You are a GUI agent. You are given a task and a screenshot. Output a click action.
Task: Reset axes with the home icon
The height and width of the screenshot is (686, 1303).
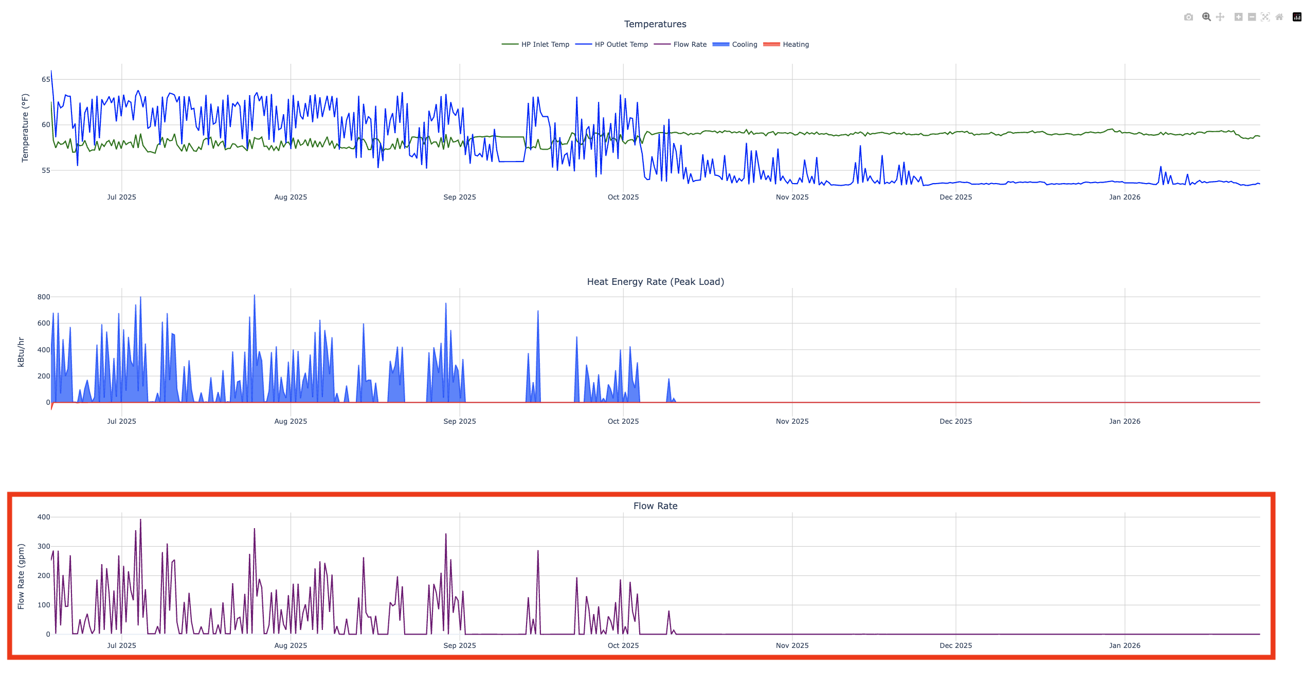tap(1279, 17)
